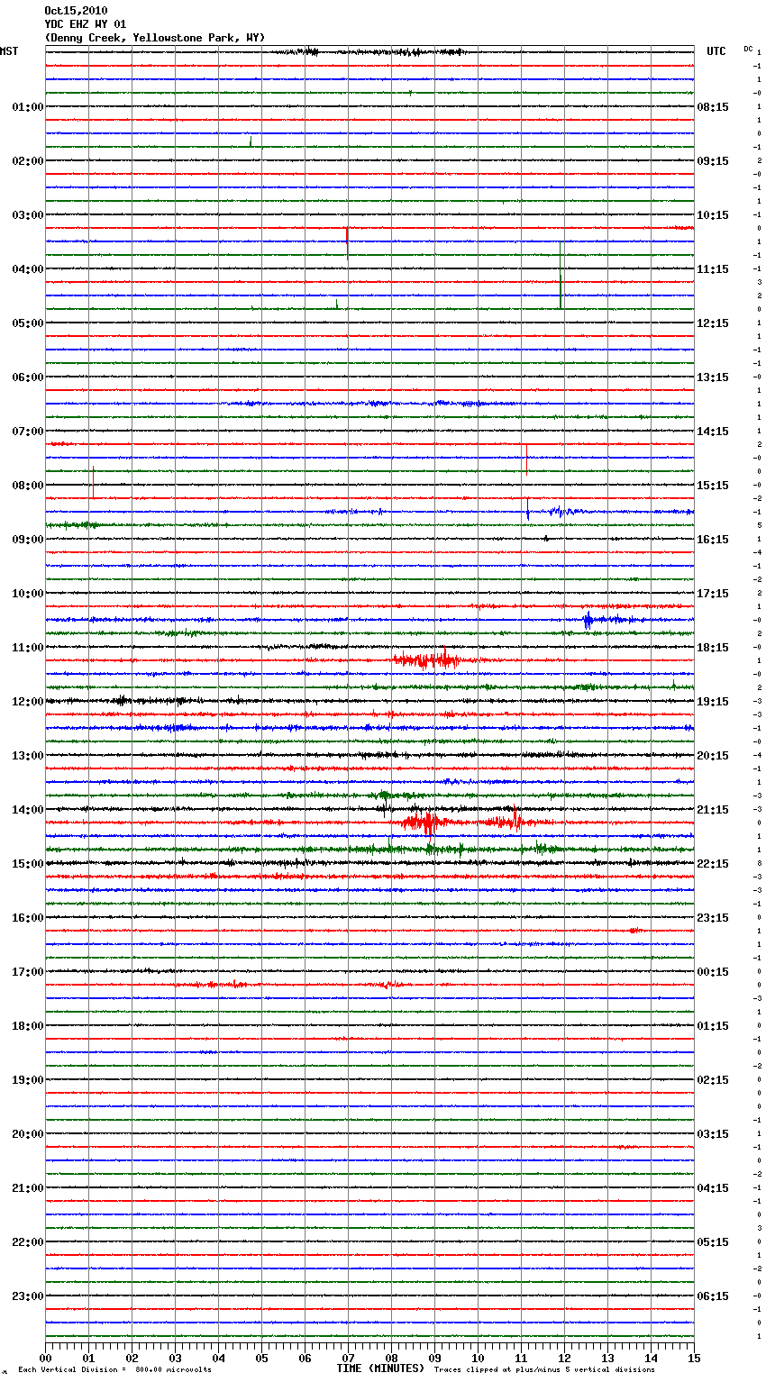The height and width of the screenshot is (1382, 766).
Task: Select the 04:00 MST time label
Action: click(x=28, y=269)
